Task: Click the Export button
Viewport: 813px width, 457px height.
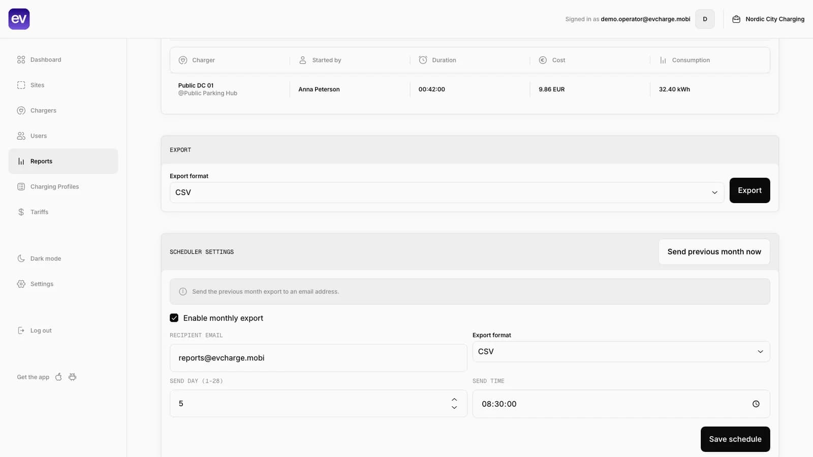Action: click(x=749, y=190)
